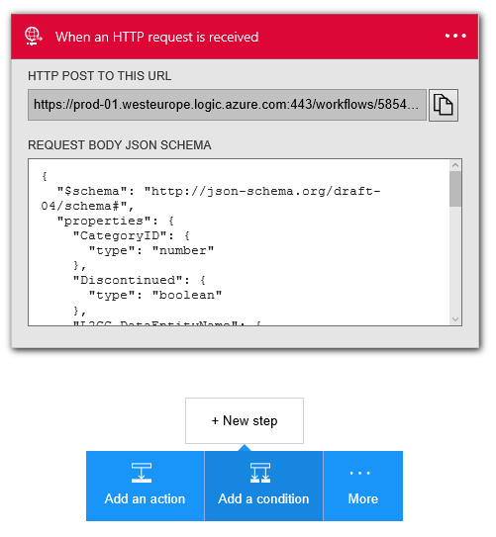Image resolution: width=496 pixels, height=537 pixels.
Task: Click the Add an action label
Action: tap(145, 499)
